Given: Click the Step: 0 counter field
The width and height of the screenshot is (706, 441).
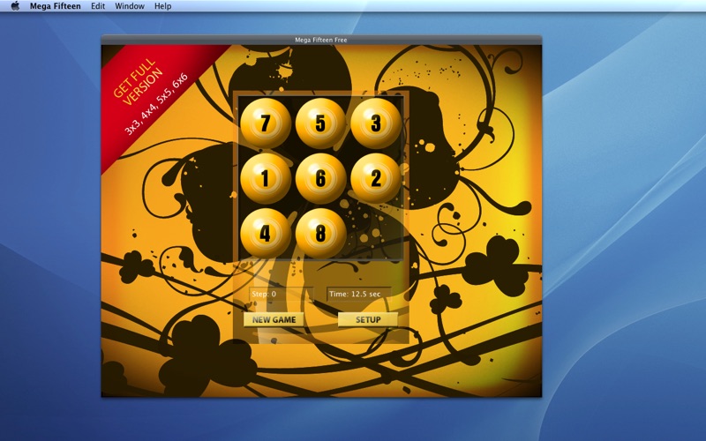Looking at the screenshot, I should click(281, 294).
